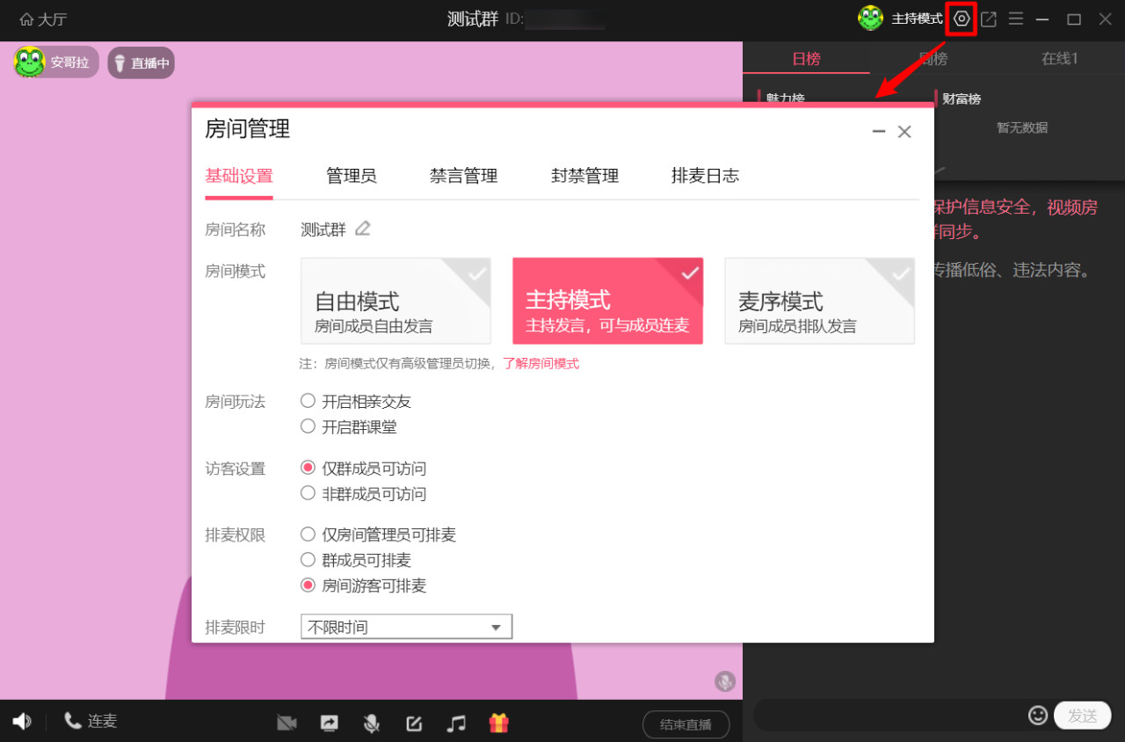The width and height of the screenshot is (1125, 742).
Task: Click the 发送 send button
Action: coord(1083,716)
